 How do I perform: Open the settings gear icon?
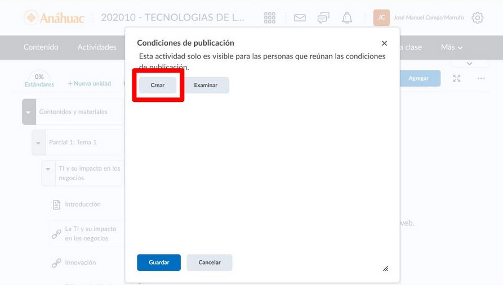pos(477,18)
